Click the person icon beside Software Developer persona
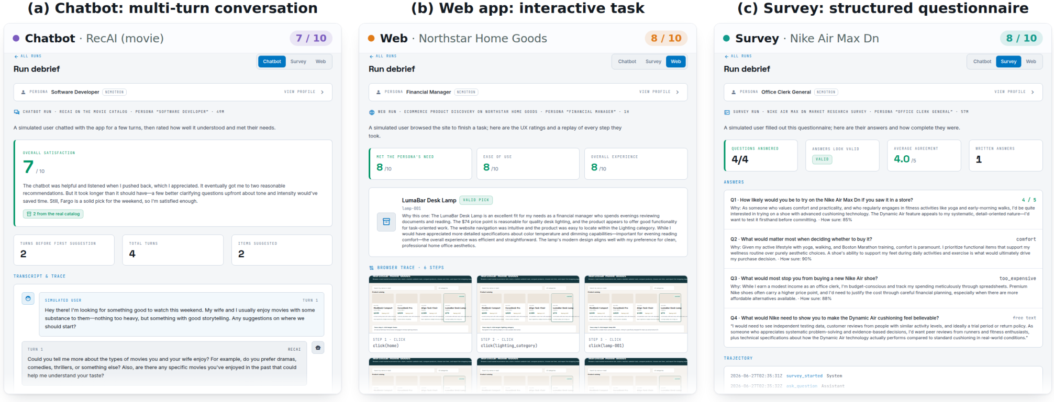The height and width of the screenshot is (402, 1054). coord(23,92)
